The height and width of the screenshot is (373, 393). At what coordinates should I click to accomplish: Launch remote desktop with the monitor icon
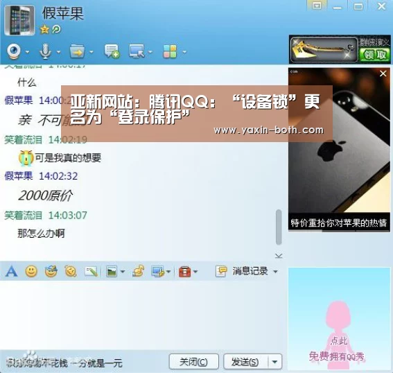pyautogui.click(x=137, y=51)
